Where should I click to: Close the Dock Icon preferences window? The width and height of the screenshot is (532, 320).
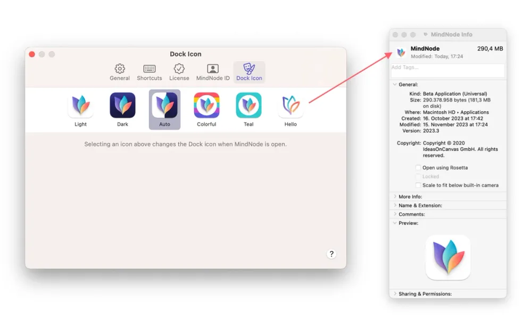coord(32,54)
